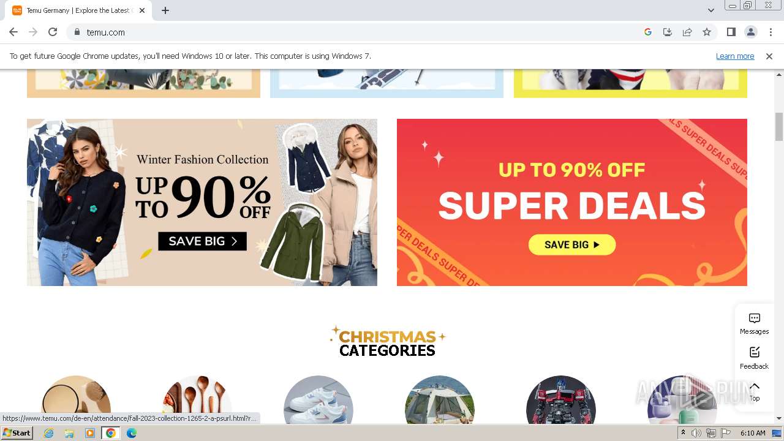Screen dimensions: 784x441
Task: Open a new browser tab
Action: click(165, 10)
